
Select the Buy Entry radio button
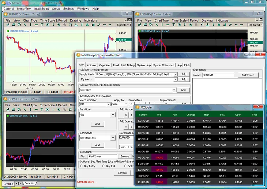point(81,166)
